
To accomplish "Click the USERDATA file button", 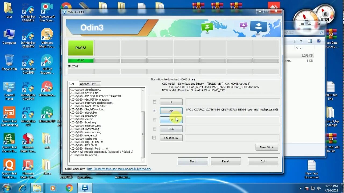I will 171,138.
